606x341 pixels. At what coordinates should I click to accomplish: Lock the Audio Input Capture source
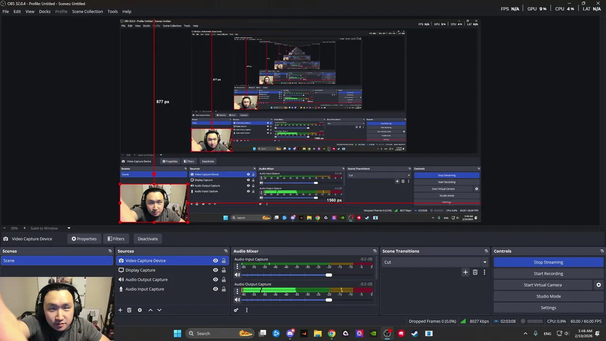pyautogui.click(x=223, y=289)
